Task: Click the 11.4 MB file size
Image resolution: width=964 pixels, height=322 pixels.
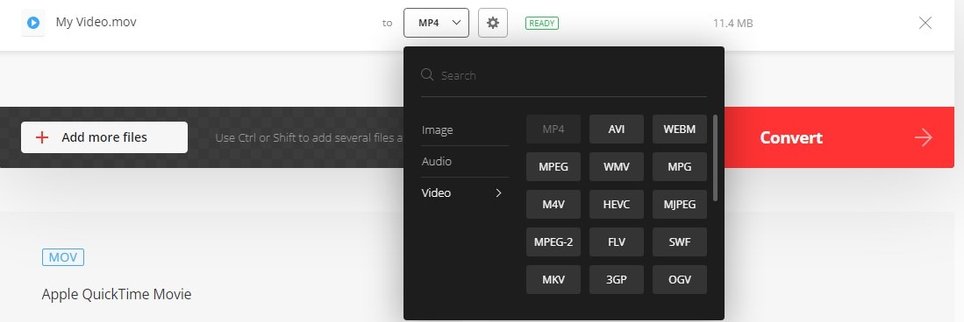Action: [732, 24]
